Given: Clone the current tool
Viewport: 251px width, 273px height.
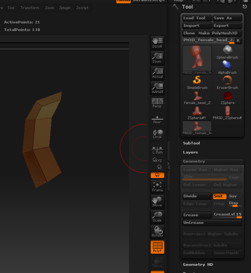Looking at the screenshot, I should click(189, 33).
